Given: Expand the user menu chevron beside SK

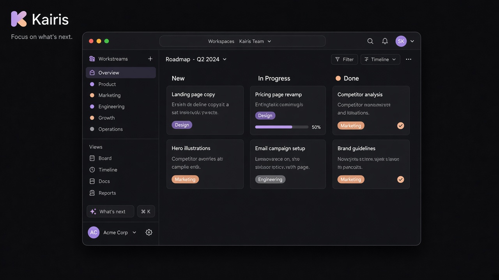Looking at the screenshot, I should tap(412, 41).
